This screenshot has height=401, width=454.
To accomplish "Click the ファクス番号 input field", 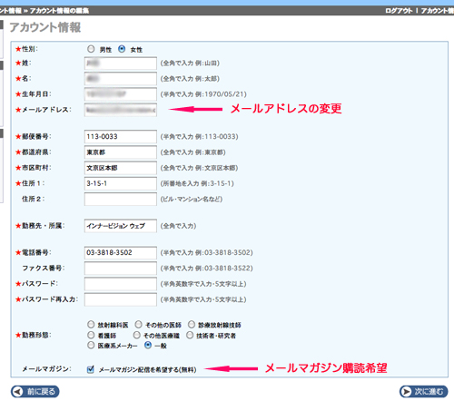I will click(121, 269).
